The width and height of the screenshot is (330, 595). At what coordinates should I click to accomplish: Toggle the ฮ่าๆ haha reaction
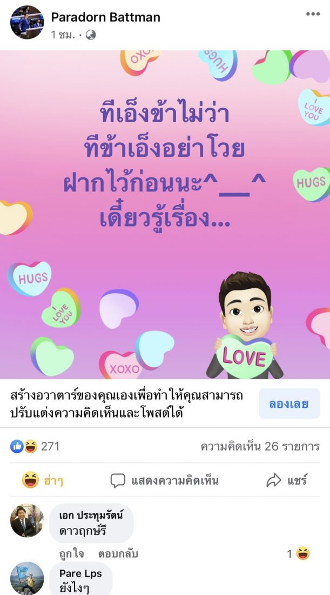(x=43, y=480)
